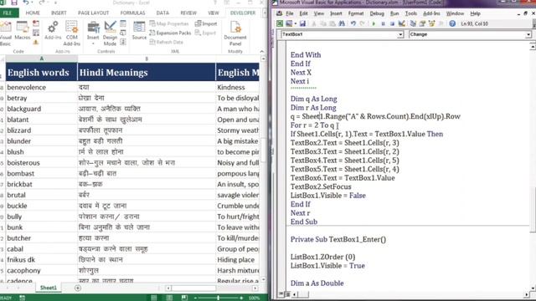Open the Add-Ins gear icon
Image resolution: width=536 pixels, height=301 pixels.
pos(53,31)
